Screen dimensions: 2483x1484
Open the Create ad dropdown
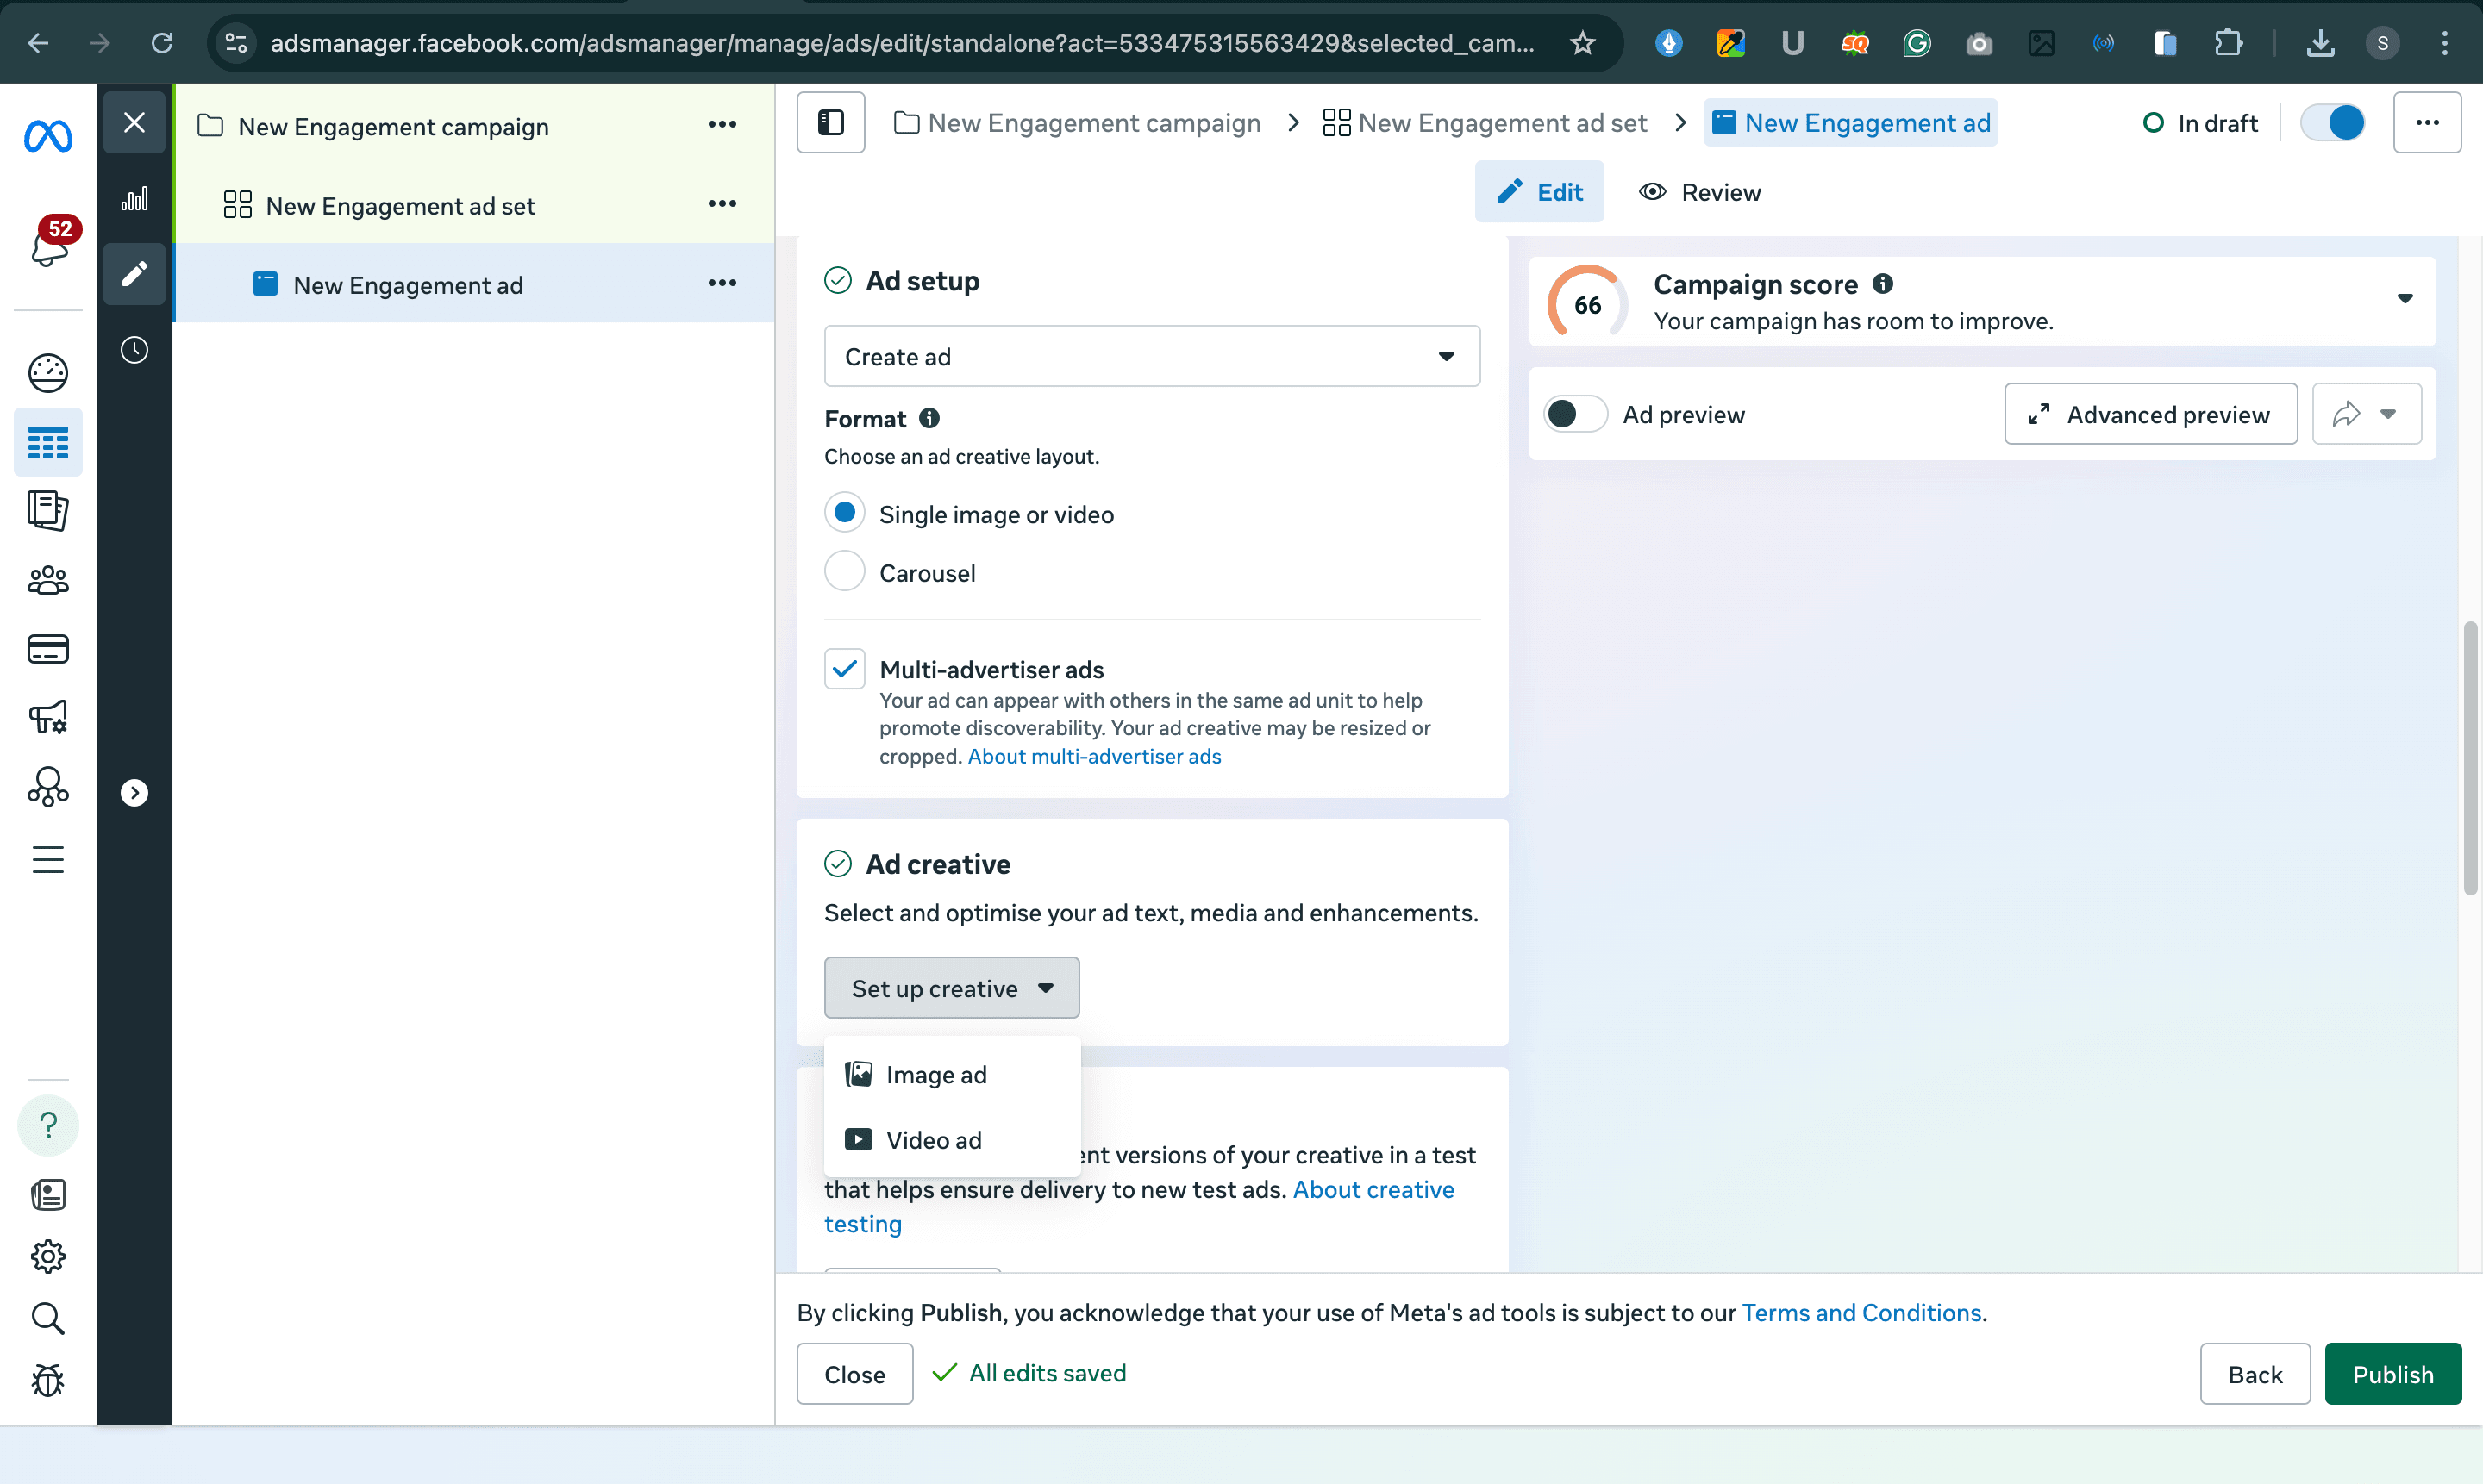[x=1152, y=357]
